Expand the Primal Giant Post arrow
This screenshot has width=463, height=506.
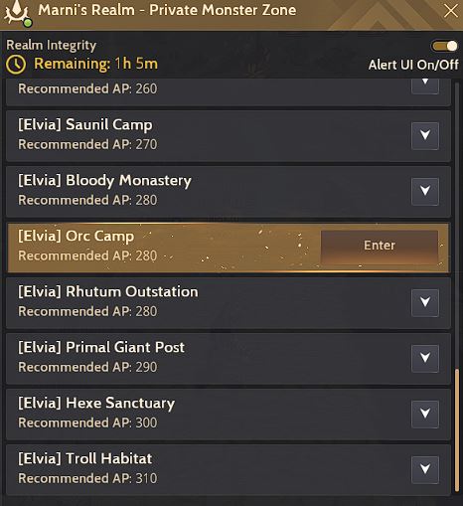[x=425, y=358]
